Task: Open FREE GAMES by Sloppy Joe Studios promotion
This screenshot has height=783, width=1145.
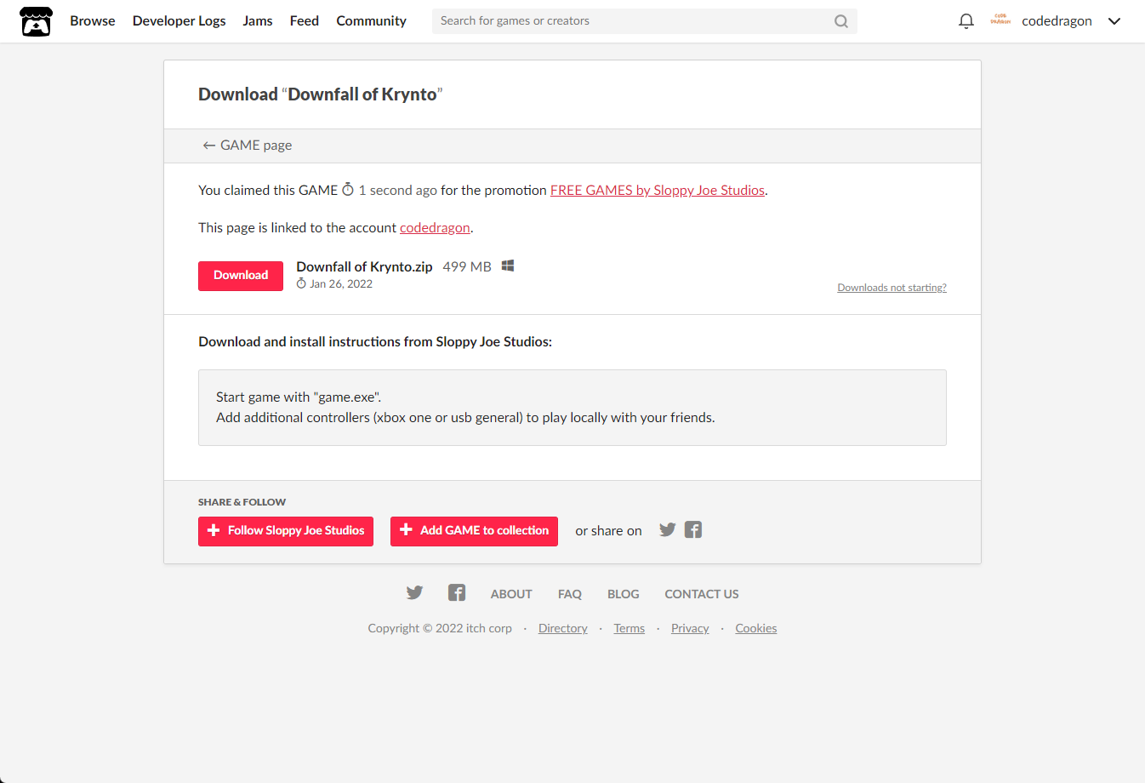Action: point(658,191)
